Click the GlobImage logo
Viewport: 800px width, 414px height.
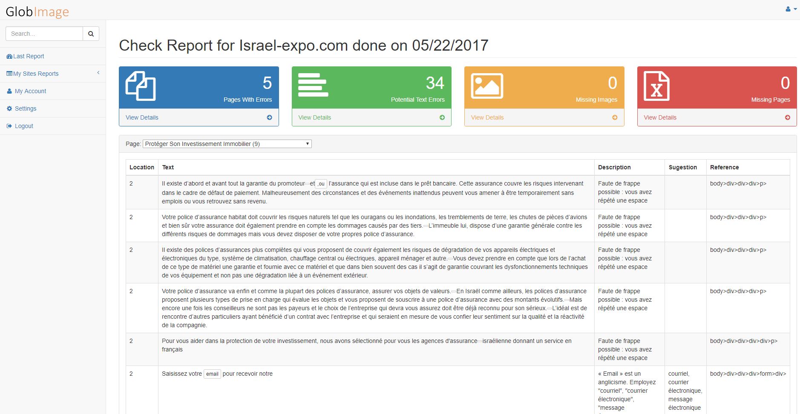[x=37, y=11]
